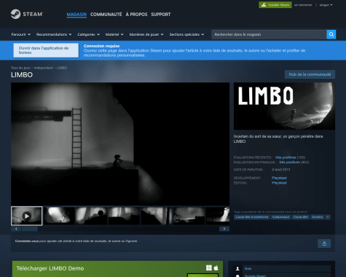Open the À PROPOS tab
Image resolution: width=346 pixels, height=277 pixels.
[x=136, y=15]
